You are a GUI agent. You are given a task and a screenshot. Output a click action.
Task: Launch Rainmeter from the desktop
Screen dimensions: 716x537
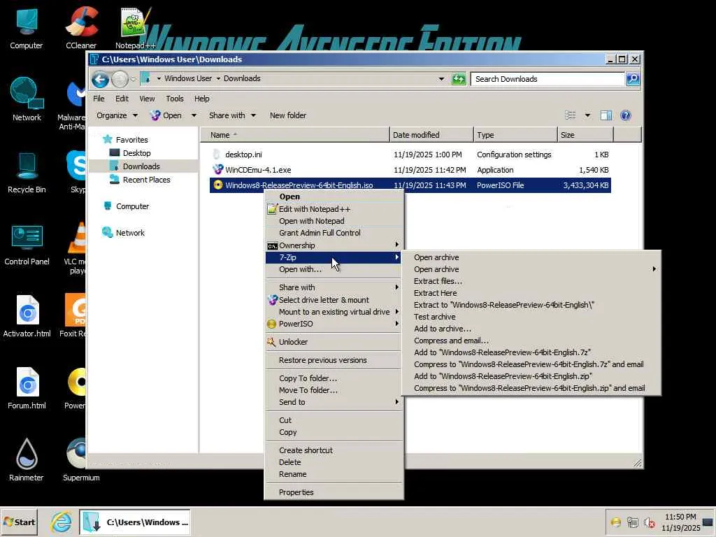coord(27,460)
